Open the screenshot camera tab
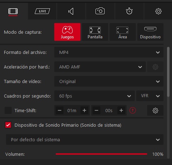This screenshot has height=165, width=172. pos(100,11)
